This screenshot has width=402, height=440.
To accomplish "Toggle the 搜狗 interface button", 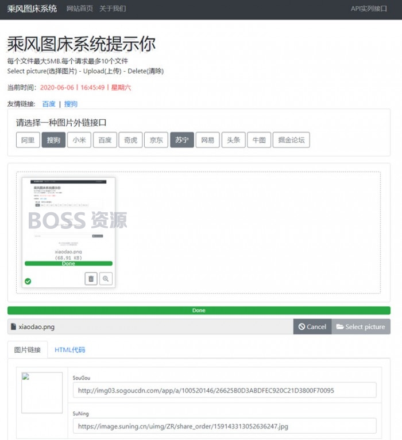I will (x=53, y=140).
